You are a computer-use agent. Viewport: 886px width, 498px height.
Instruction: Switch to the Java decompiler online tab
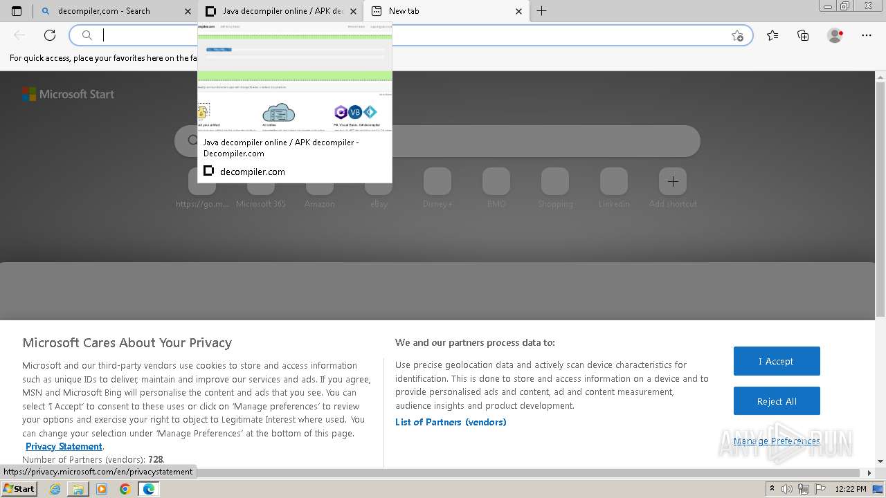coord(280,11)
